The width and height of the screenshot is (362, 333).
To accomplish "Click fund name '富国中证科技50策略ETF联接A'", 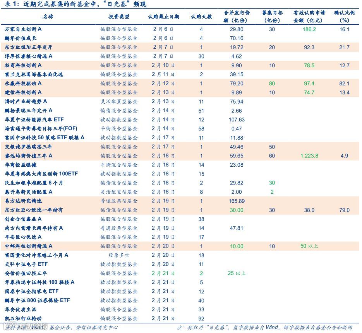I will [45, 137].
